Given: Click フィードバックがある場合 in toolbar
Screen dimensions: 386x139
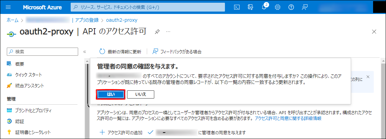Looking at the screenshot, I should click(177, 52).
